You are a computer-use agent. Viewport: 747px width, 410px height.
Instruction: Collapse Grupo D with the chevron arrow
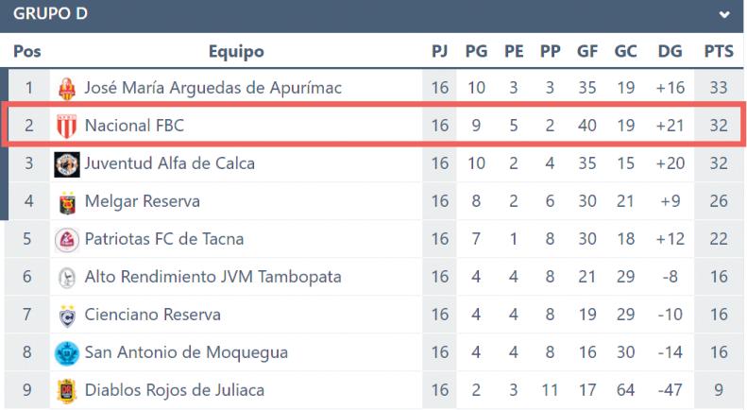(x=724, y=14)
